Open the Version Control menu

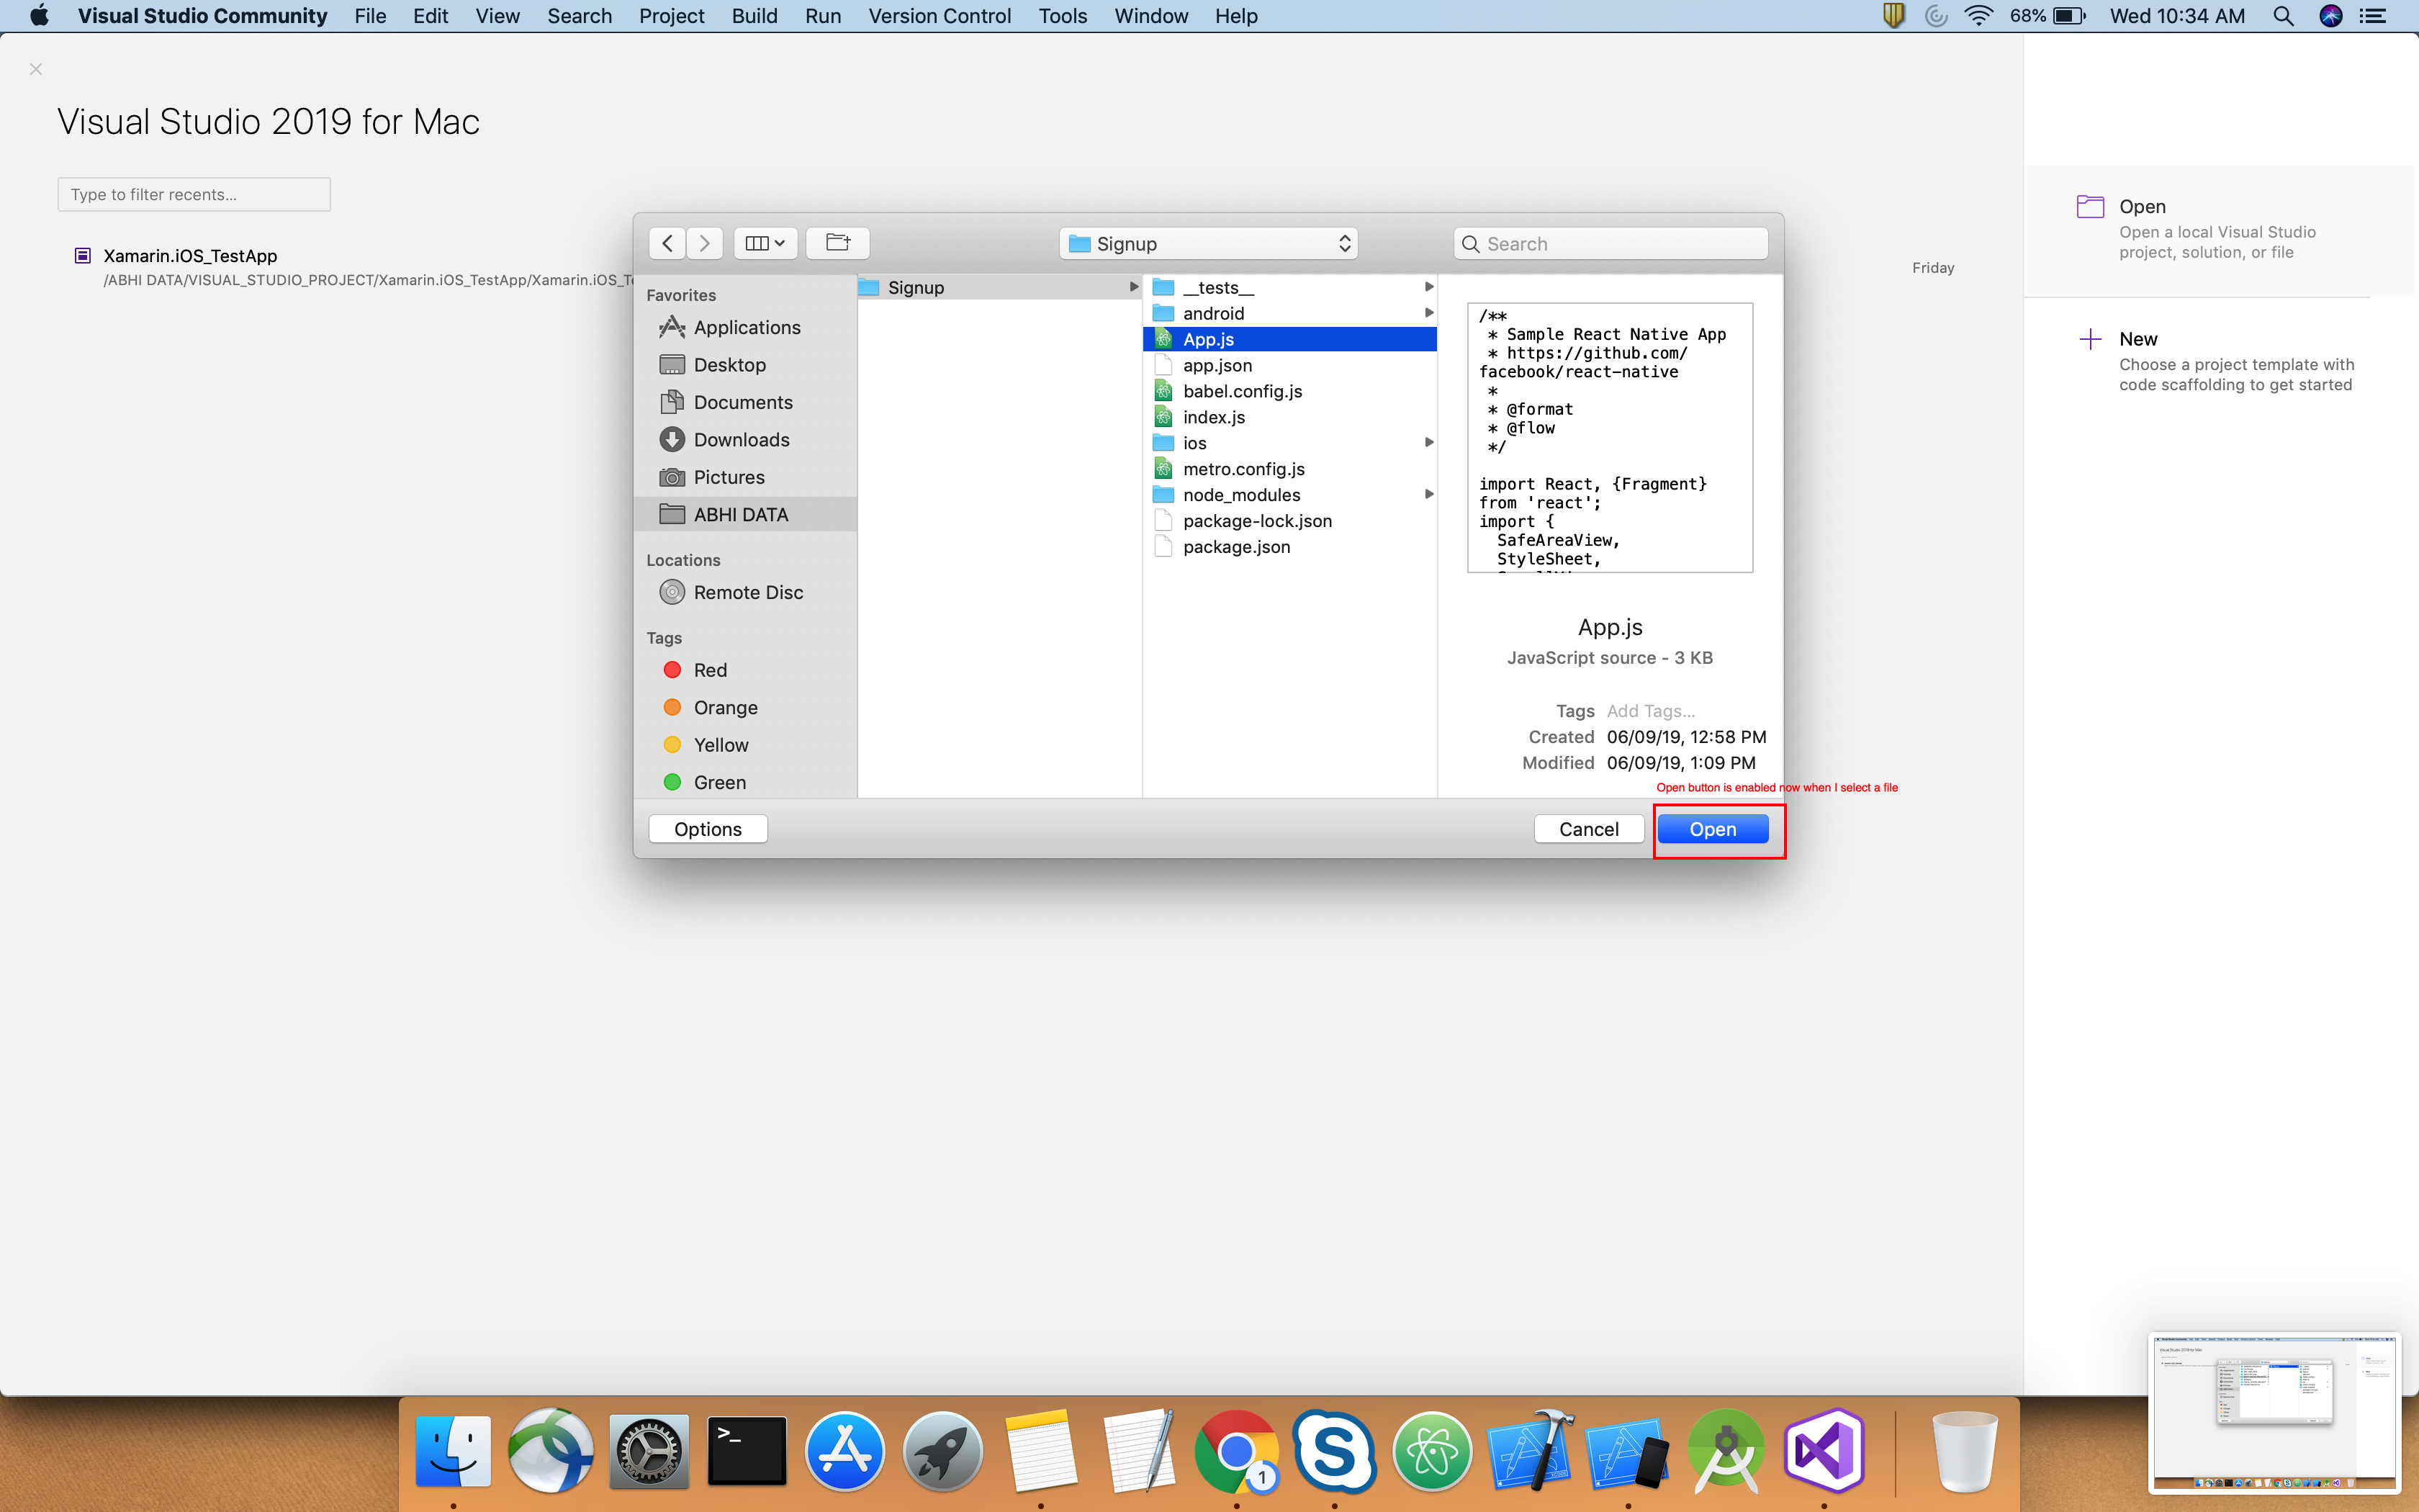pyautogui.click(x=939, y=16)
